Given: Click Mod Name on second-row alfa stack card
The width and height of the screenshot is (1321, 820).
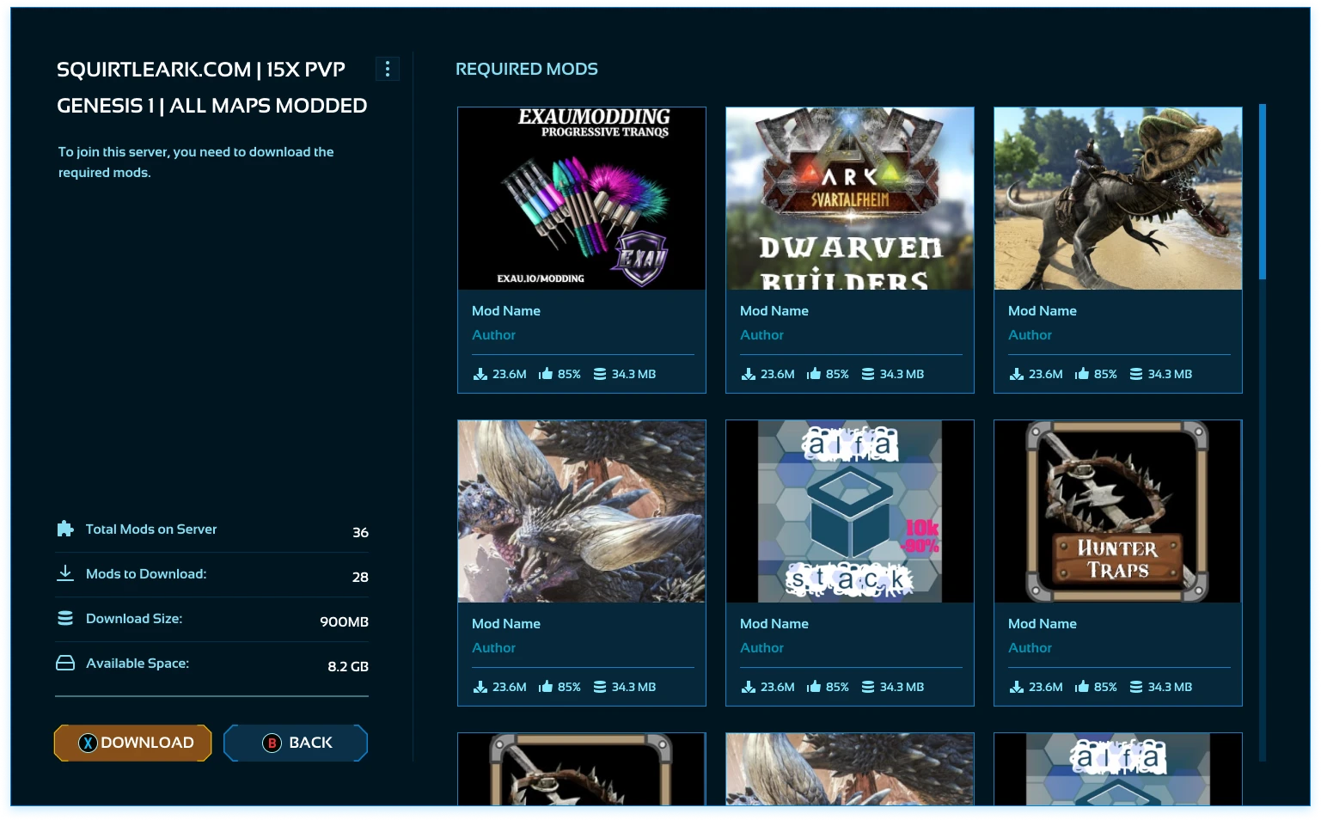Looking at the screenshot, I should point(774,624).
